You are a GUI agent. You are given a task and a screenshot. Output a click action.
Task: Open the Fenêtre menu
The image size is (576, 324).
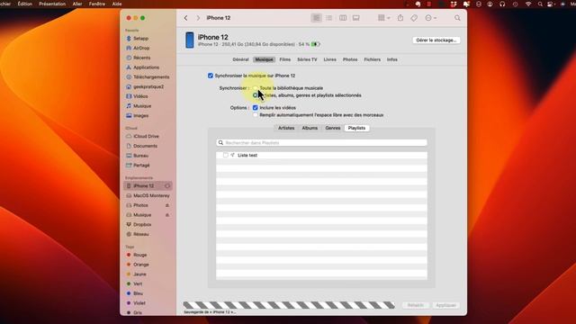(x=97, y=4)
